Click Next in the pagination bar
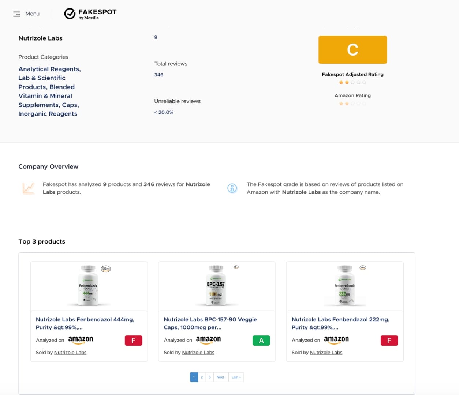 tap(221, 377)
